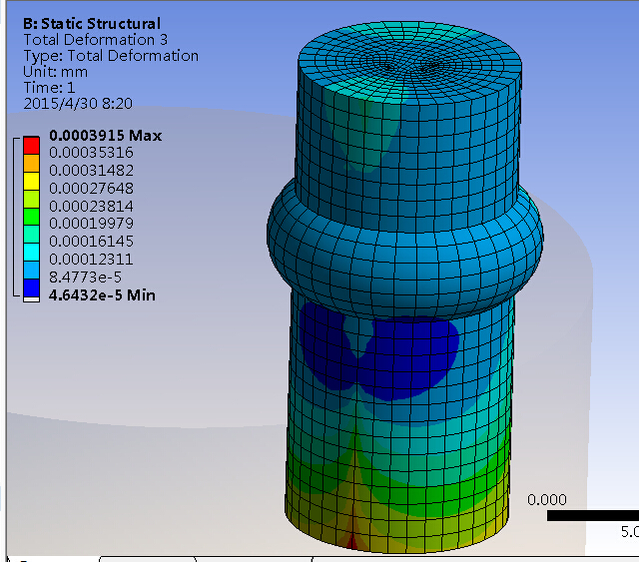Click the '8.4773e-5' legend value
639x562 pixels.
click(85, 278)
